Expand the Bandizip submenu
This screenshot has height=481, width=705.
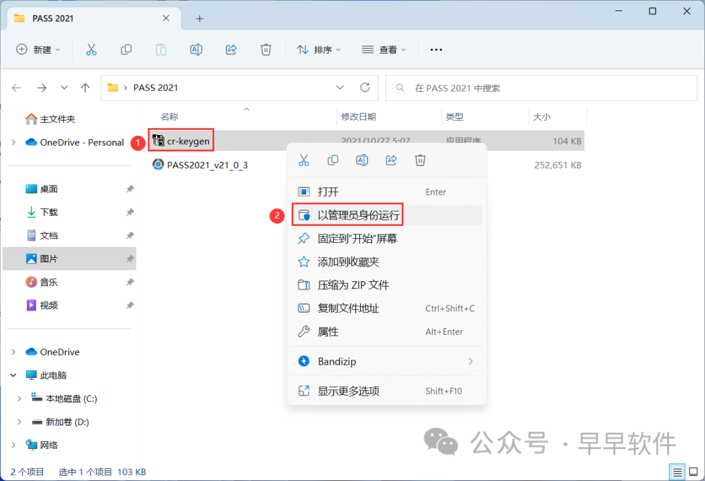pos(471,361)
